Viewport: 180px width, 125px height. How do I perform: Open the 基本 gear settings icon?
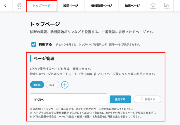[19, 6]
